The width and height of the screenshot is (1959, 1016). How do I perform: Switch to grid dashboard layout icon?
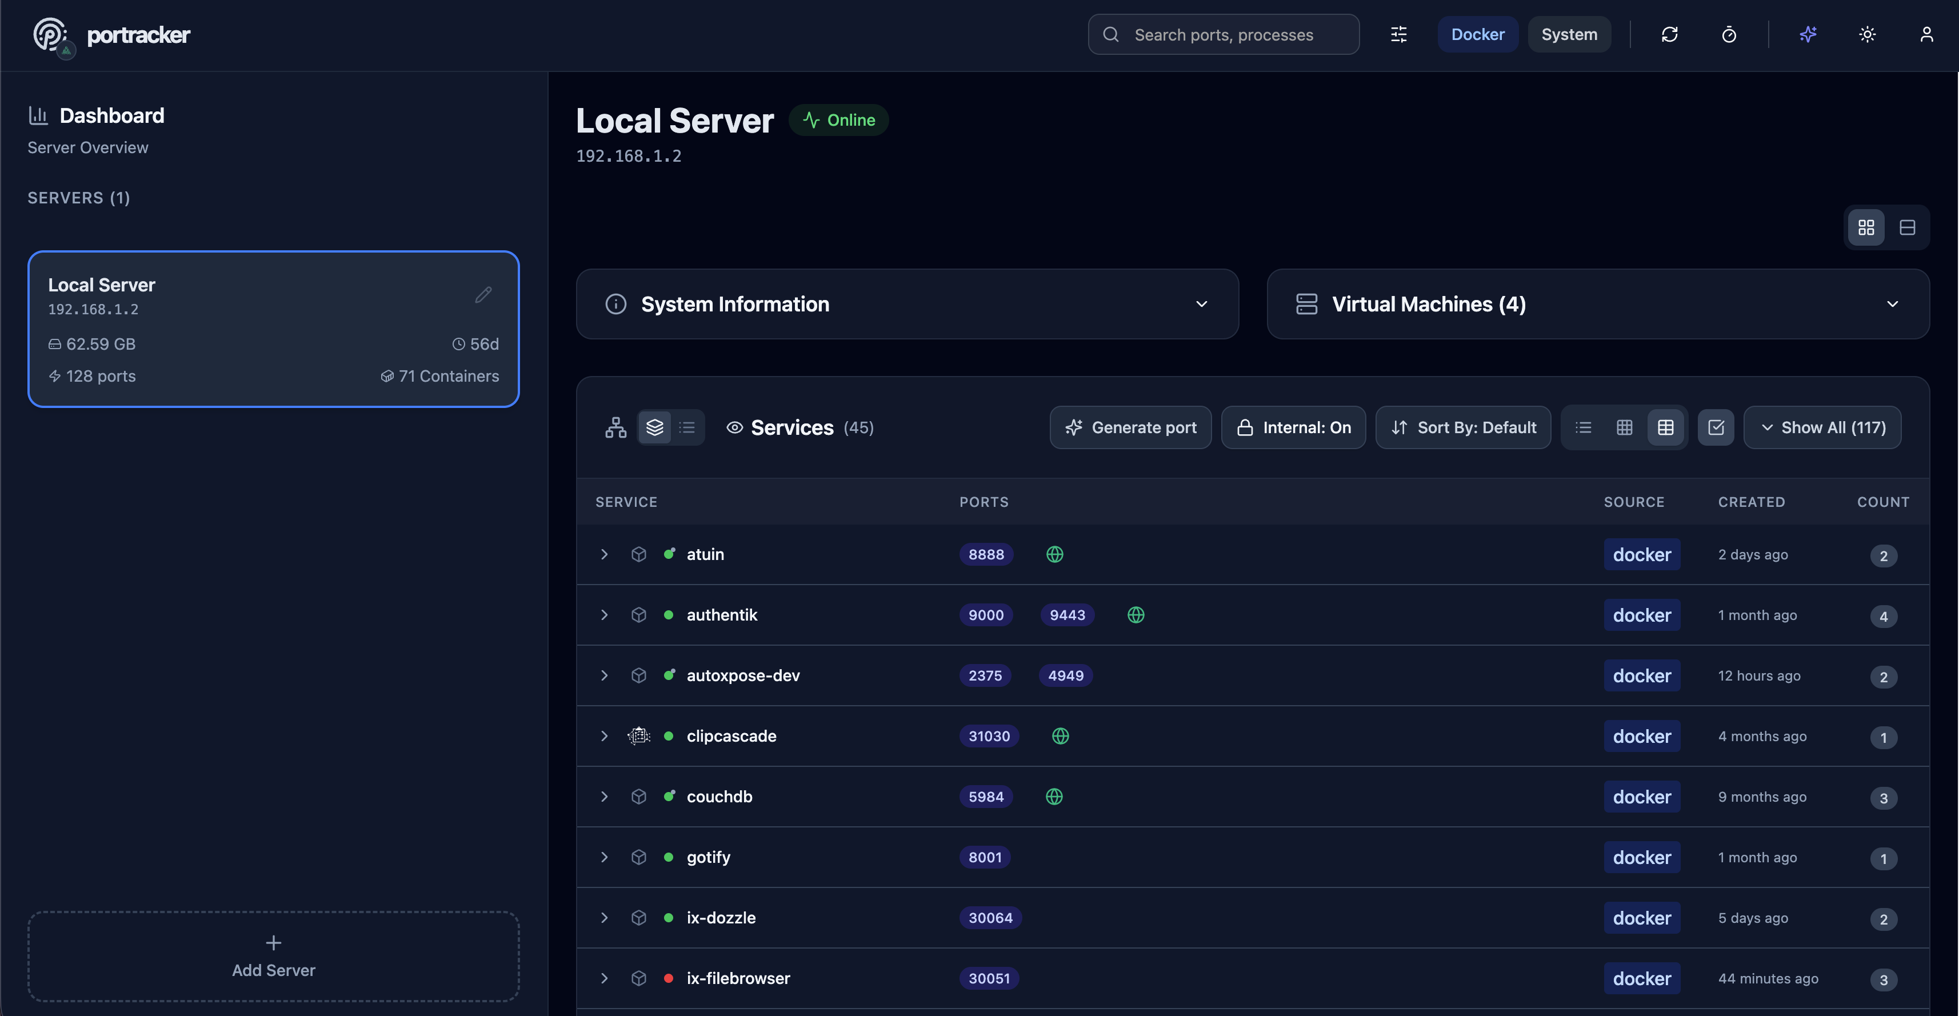(x=1865, y=227)
